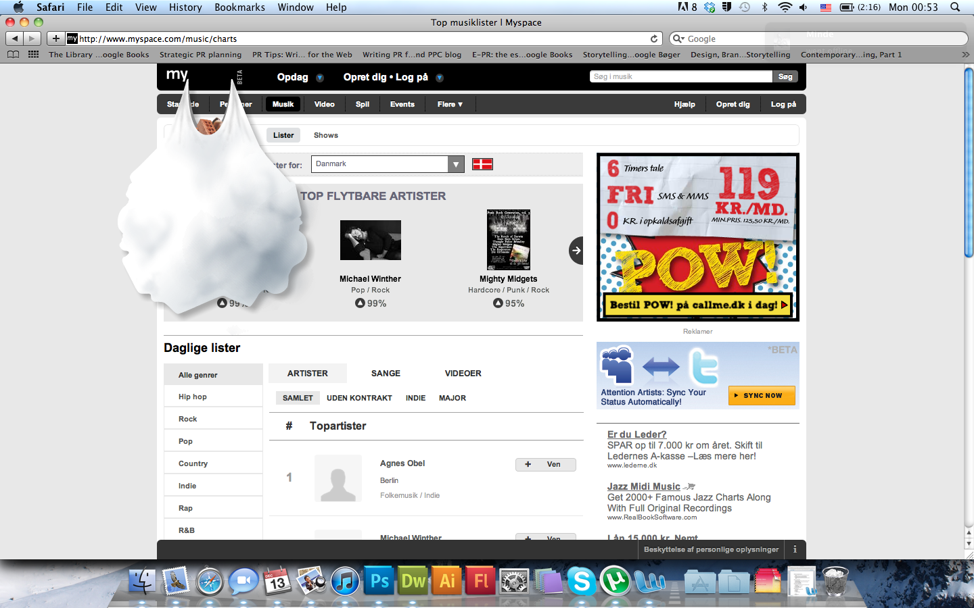This screenshot has height=608, width=974.
Task: Switch to the Shows tab
Action: pos(326,135)
